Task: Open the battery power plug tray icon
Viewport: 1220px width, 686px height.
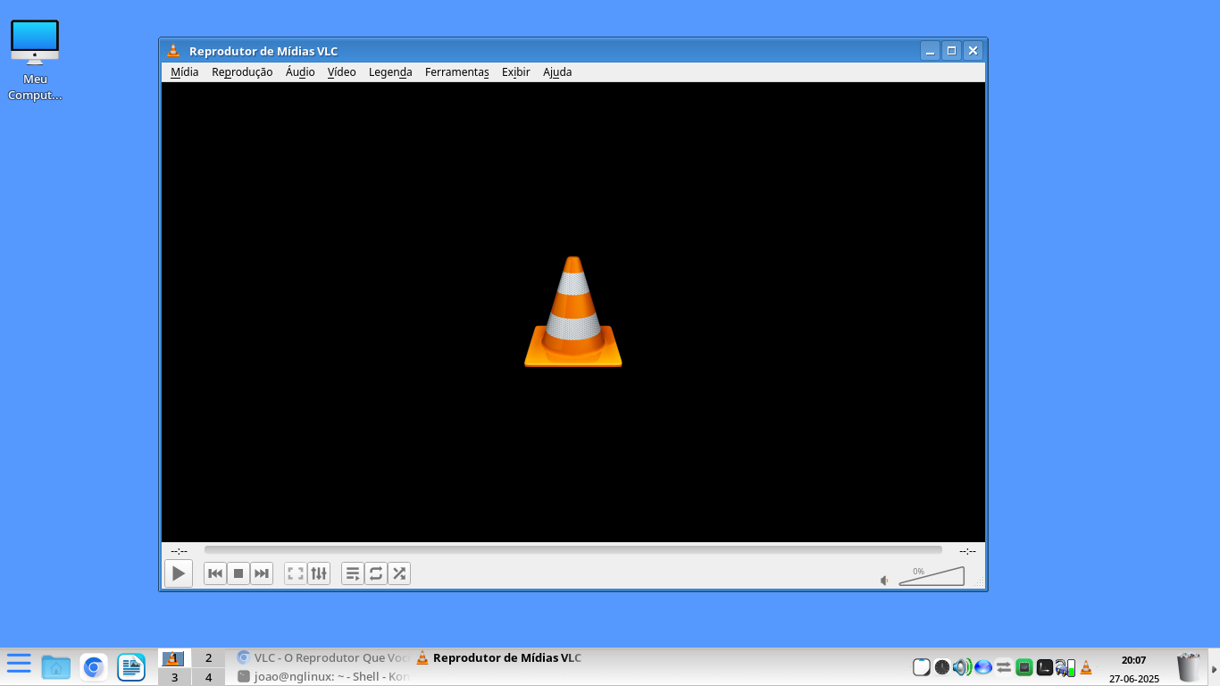Action: (x=1065, y=667)
